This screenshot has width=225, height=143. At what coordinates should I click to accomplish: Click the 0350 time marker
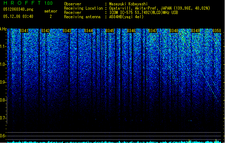point(217,31)
